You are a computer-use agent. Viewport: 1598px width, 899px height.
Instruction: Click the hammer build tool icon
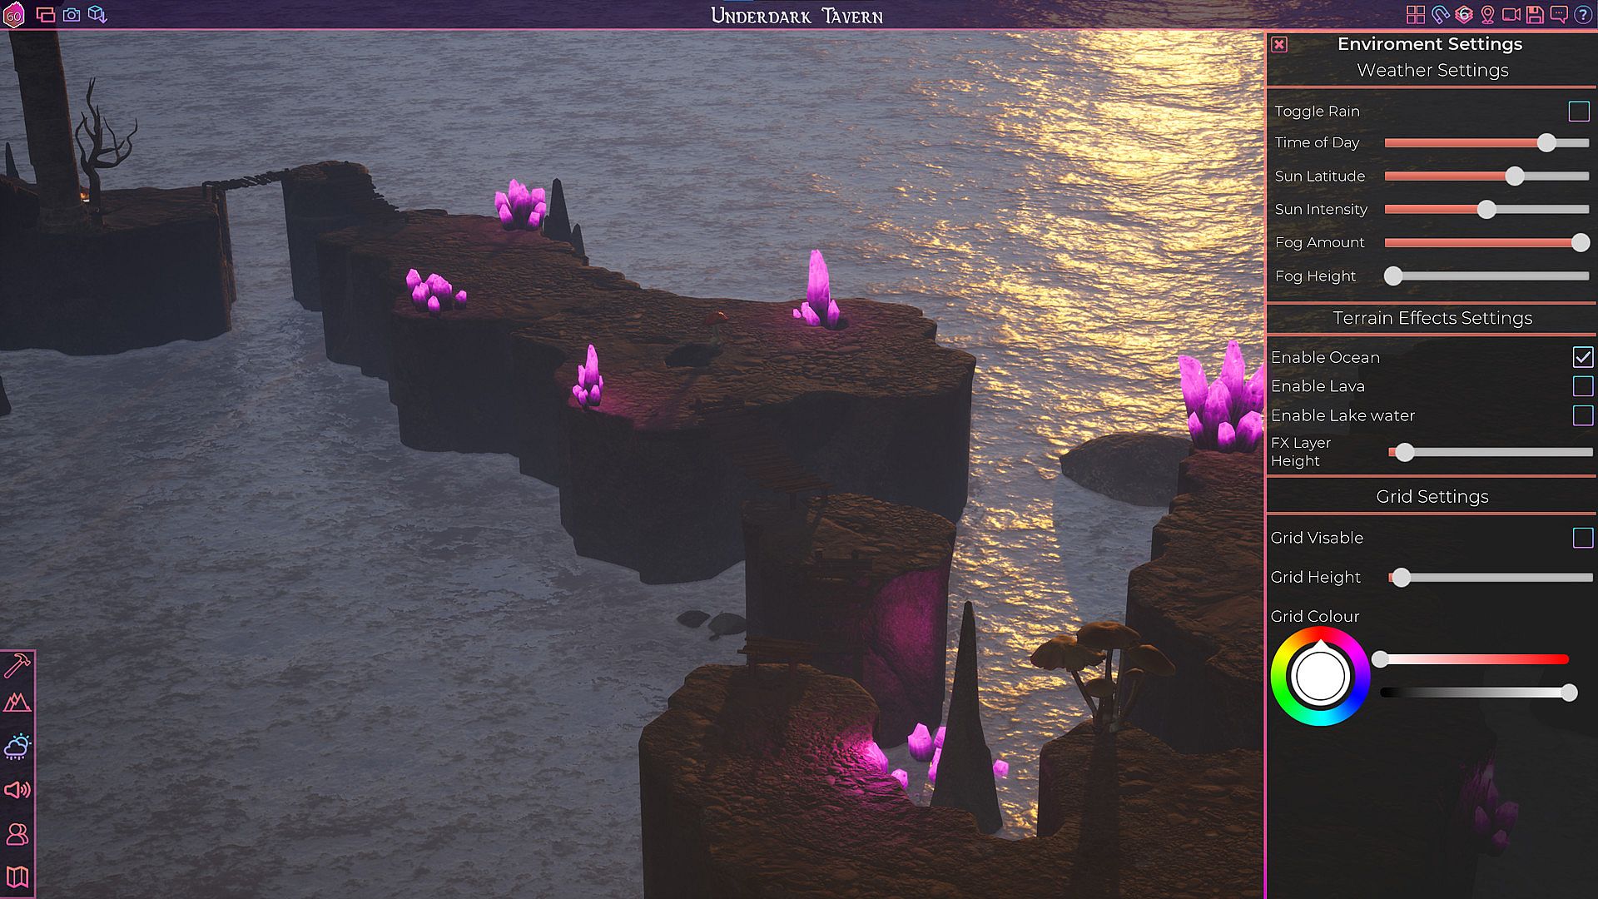click(17, 665)
